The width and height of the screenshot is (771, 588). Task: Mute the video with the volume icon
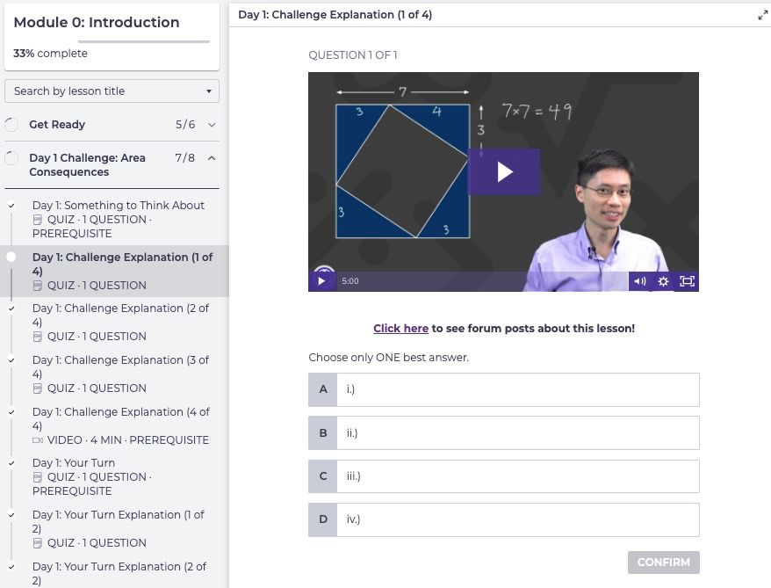(639, 281)
